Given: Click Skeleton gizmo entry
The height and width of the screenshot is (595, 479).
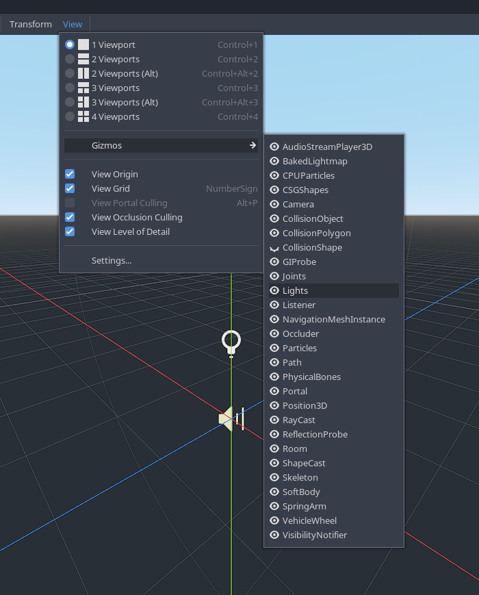Looking at the screenshot, I should 334,478.
